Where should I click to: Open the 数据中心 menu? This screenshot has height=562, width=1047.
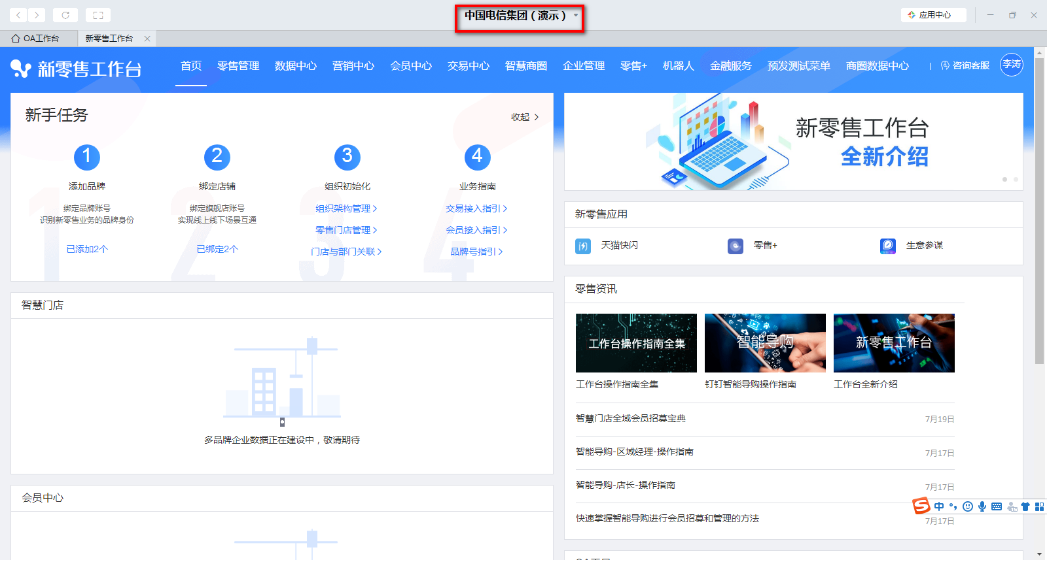click(x=296, y=66)
